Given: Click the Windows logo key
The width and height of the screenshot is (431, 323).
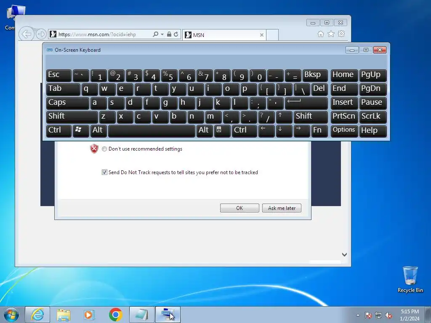Looking at the screenshot, I should (81, 131).
